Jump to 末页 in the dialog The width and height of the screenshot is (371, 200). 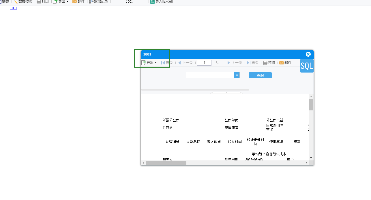tap(253, 63)
